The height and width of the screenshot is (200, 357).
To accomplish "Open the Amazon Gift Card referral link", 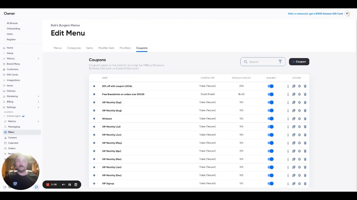I will tap(315, 14).
